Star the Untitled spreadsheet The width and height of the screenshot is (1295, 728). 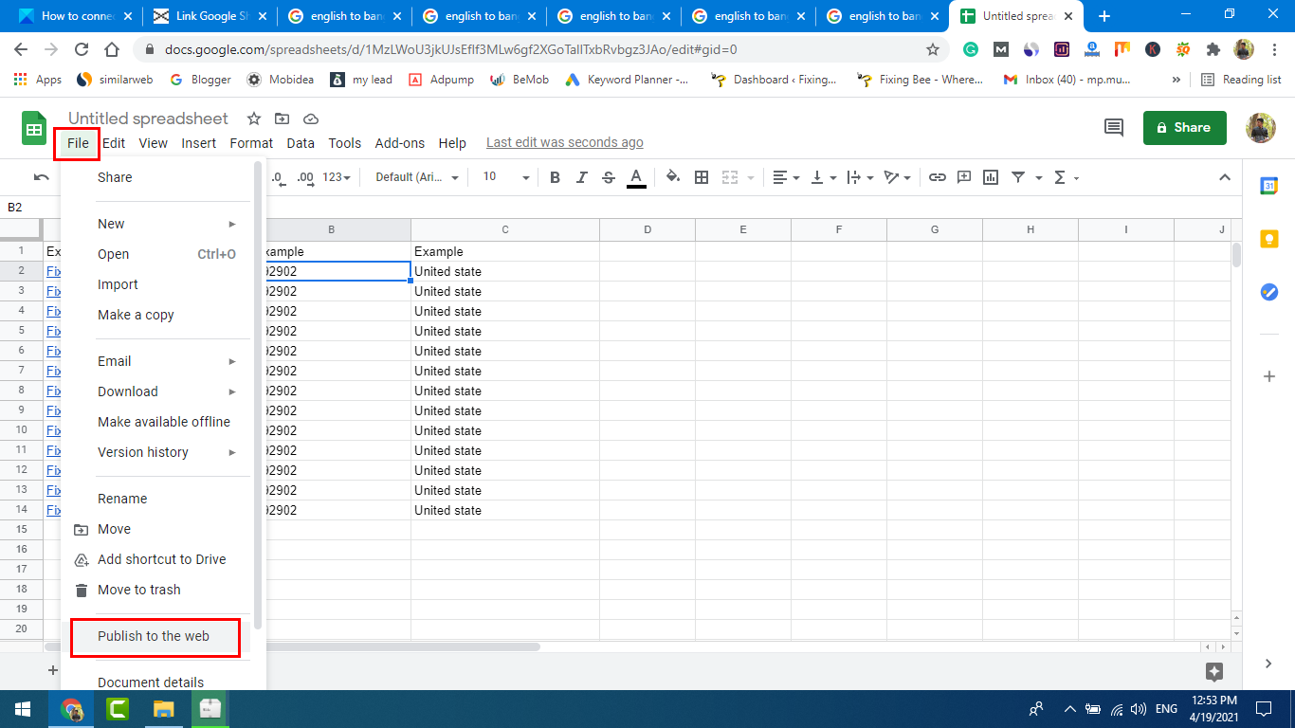click(254, 118)
